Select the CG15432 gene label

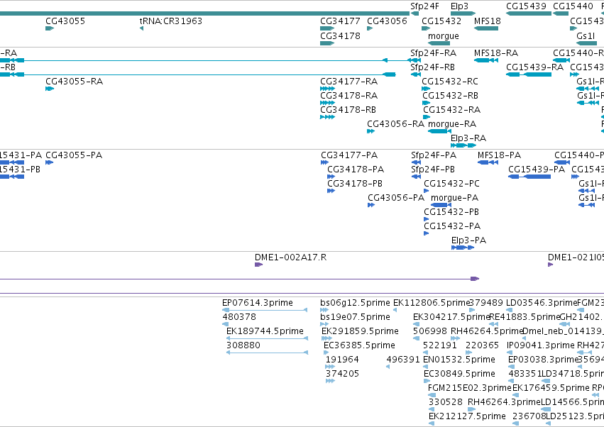click(x=441, y=21)
